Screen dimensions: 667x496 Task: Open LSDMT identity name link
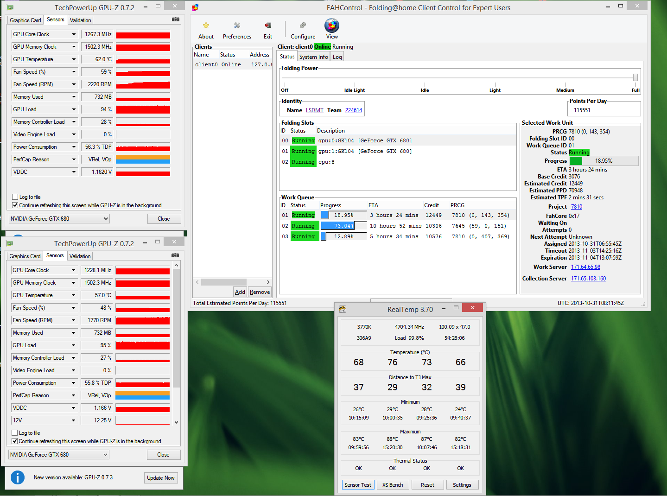tap(315, 110)
